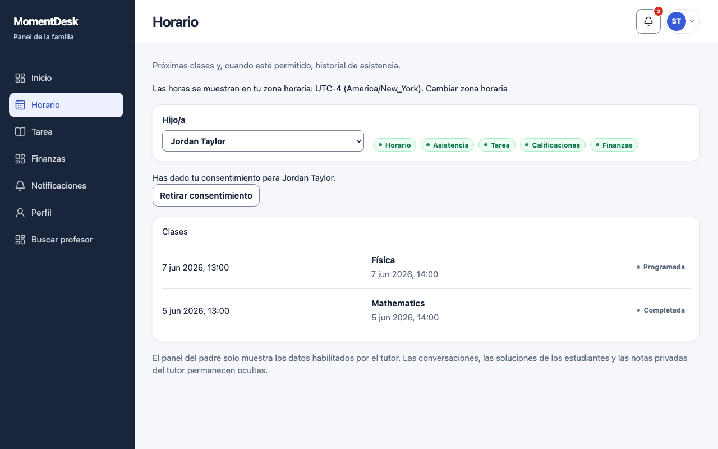Click the start time 7 jun 2026, 13:00

tap(196, 268)
